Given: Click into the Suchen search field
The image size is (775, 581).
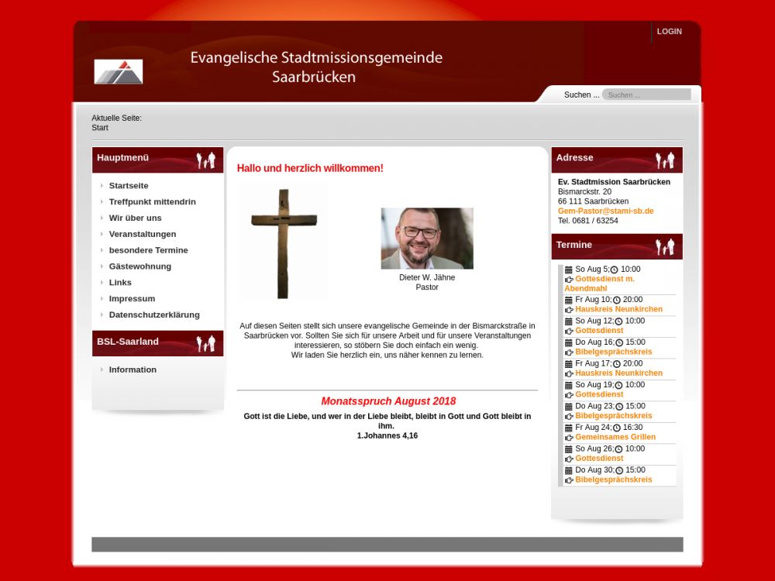Looking at the screenshot, I should [646, 95].
